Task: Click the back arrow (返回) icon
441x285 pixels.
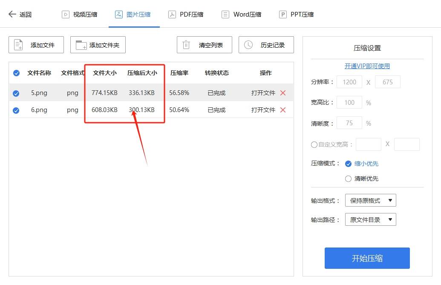Action: 10,14
